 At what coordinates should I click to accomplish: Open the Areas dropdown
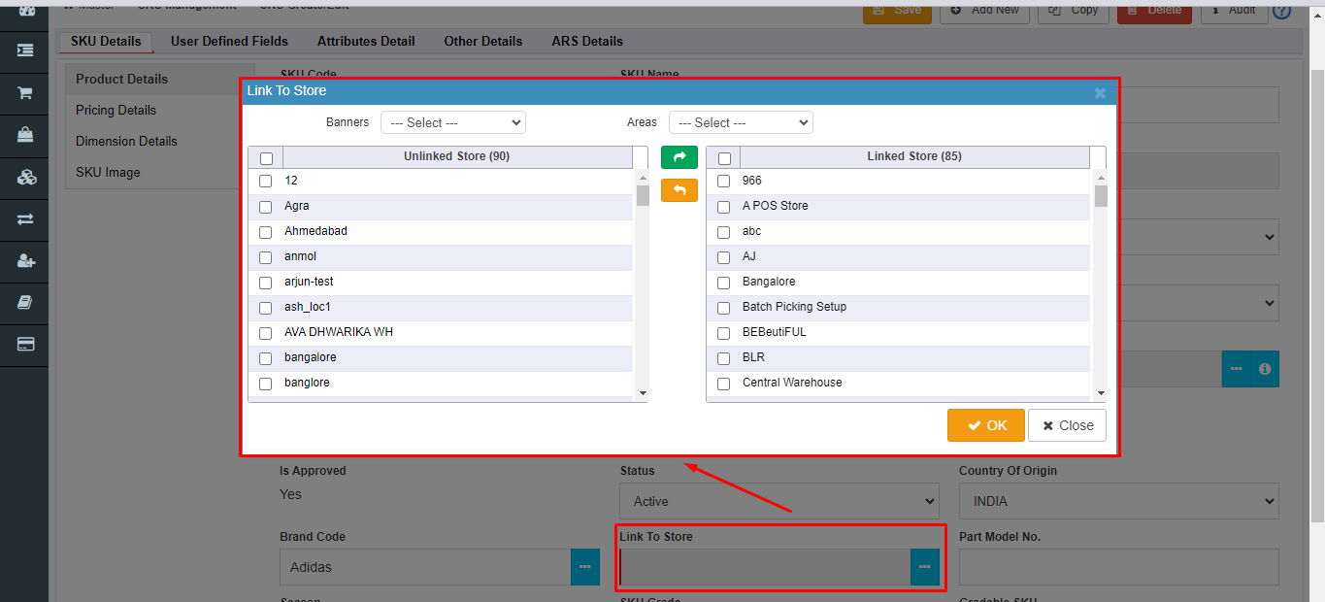[741, 122]
